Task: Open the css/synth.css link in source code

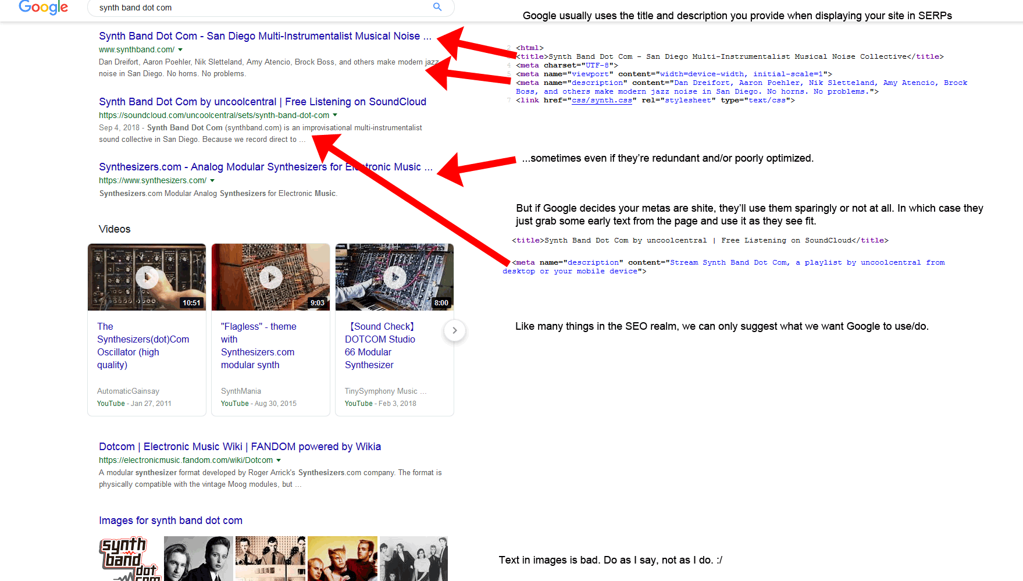Action: pos(601,101)
